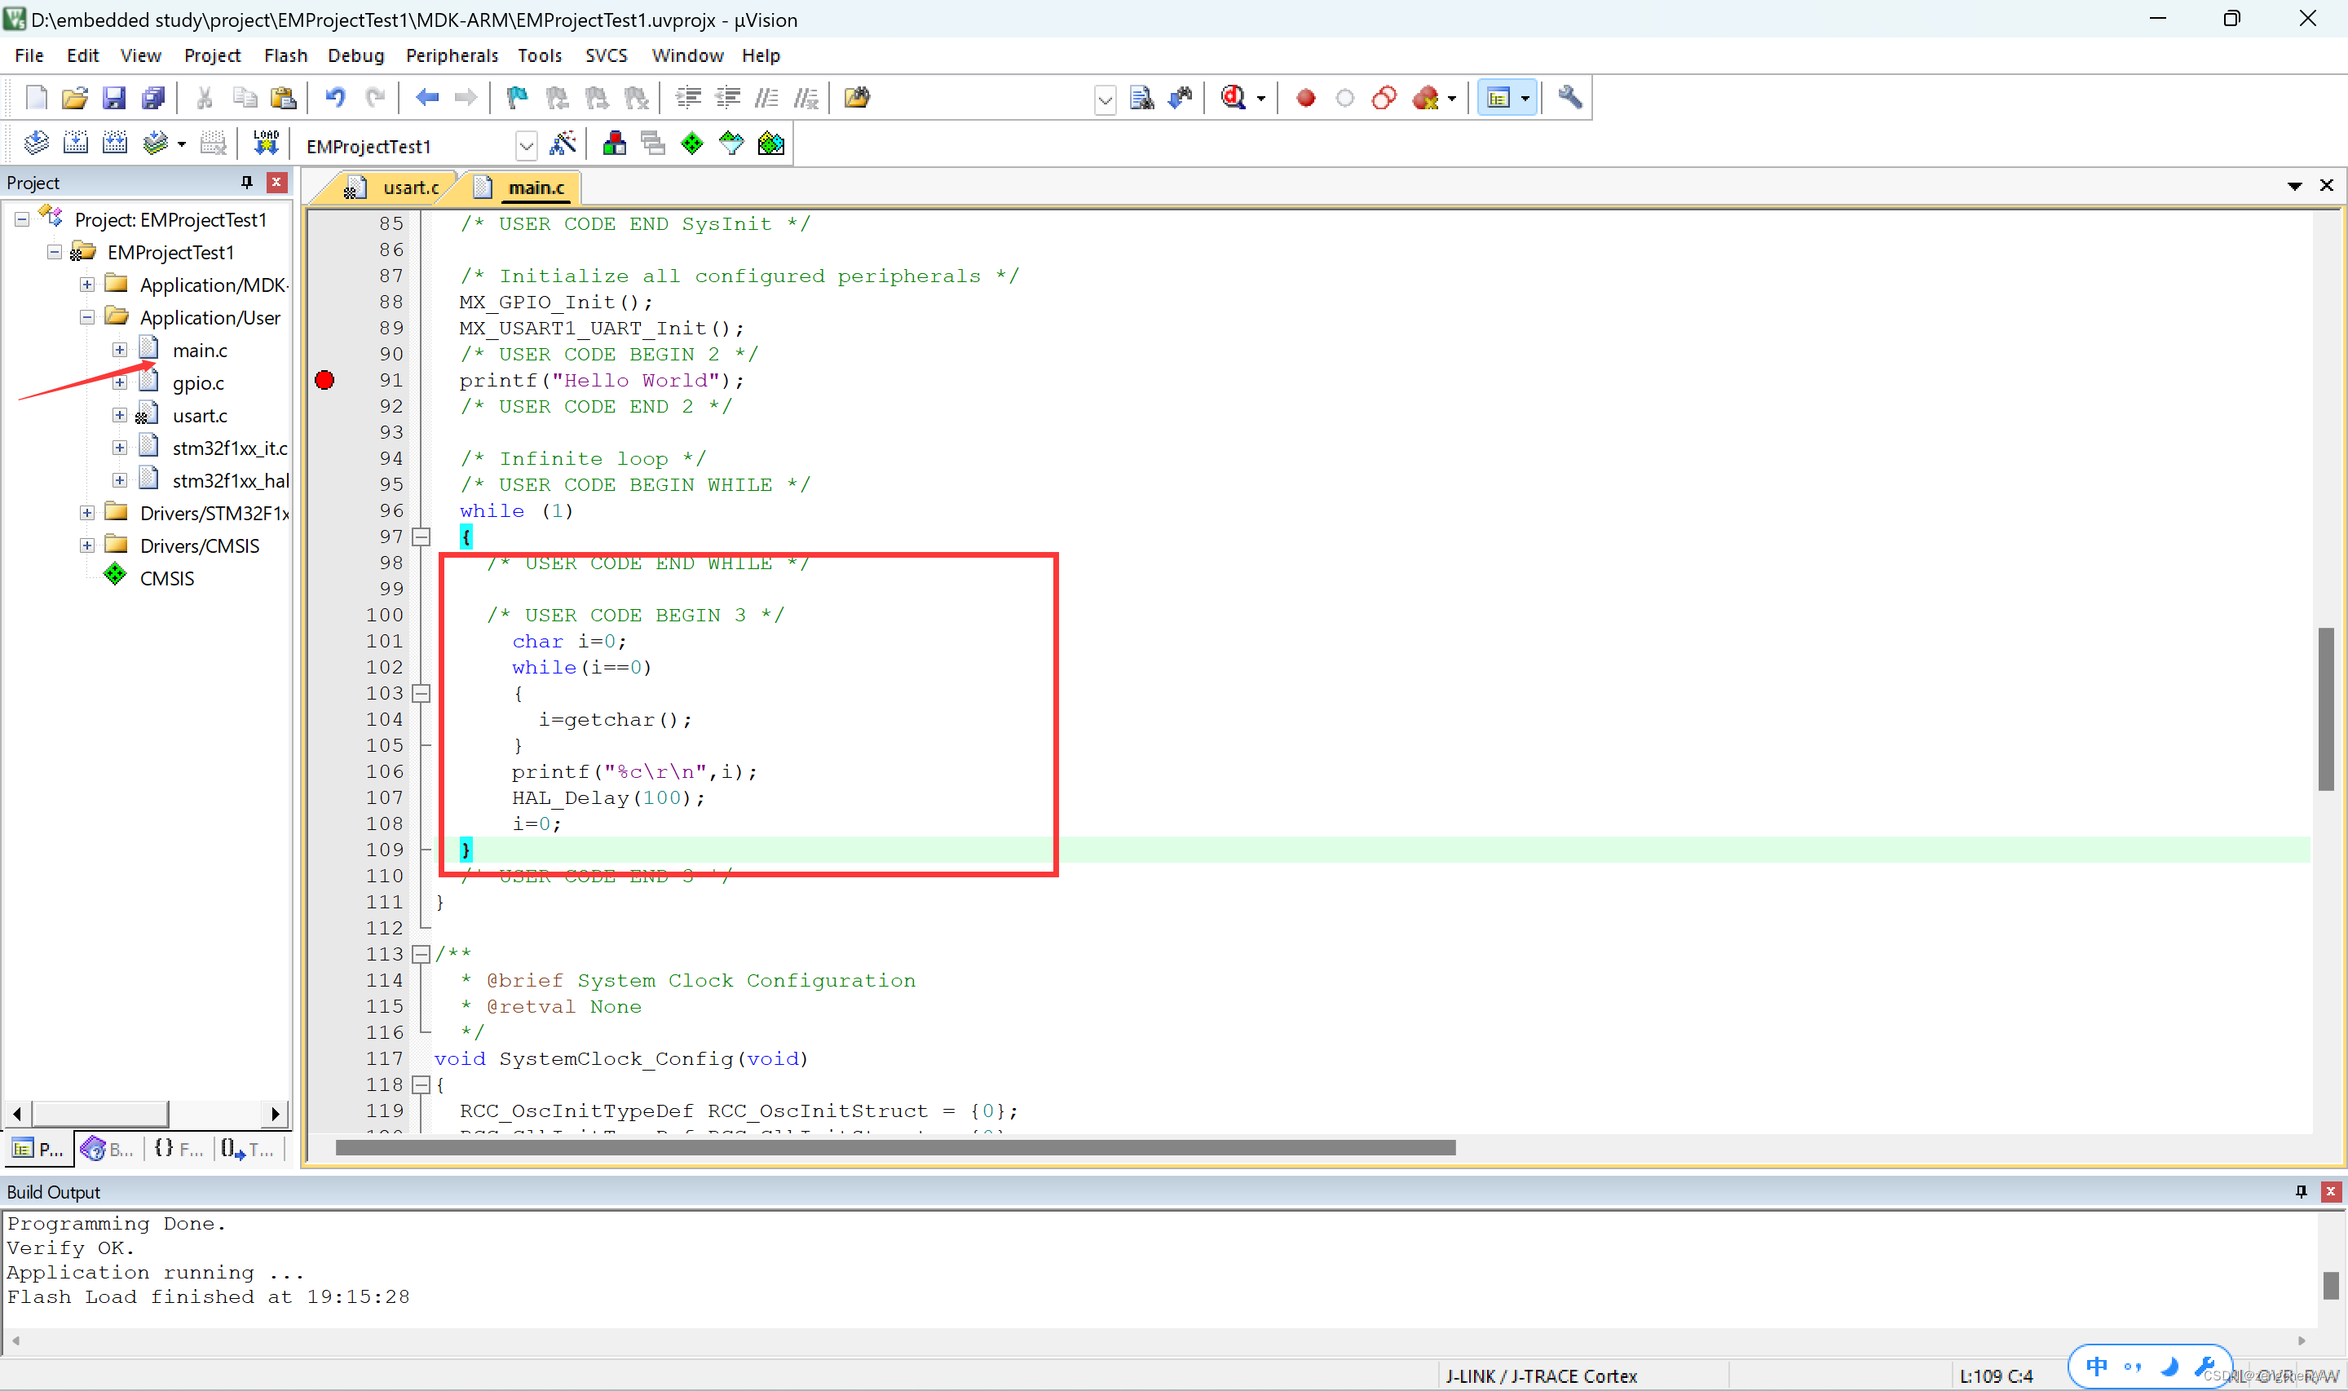Click the Comment selection icon
Screen dimensions: 2348x1391
tap(766, 98)
